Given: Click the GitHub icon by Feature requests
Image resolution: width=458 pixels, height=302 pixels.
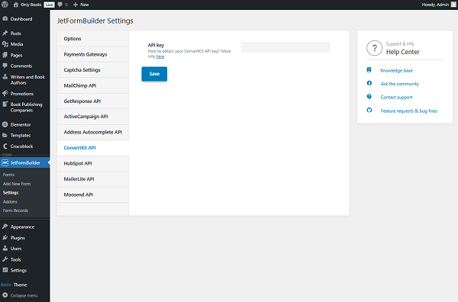Looking at the screenshot, I should tap(369, 111).
